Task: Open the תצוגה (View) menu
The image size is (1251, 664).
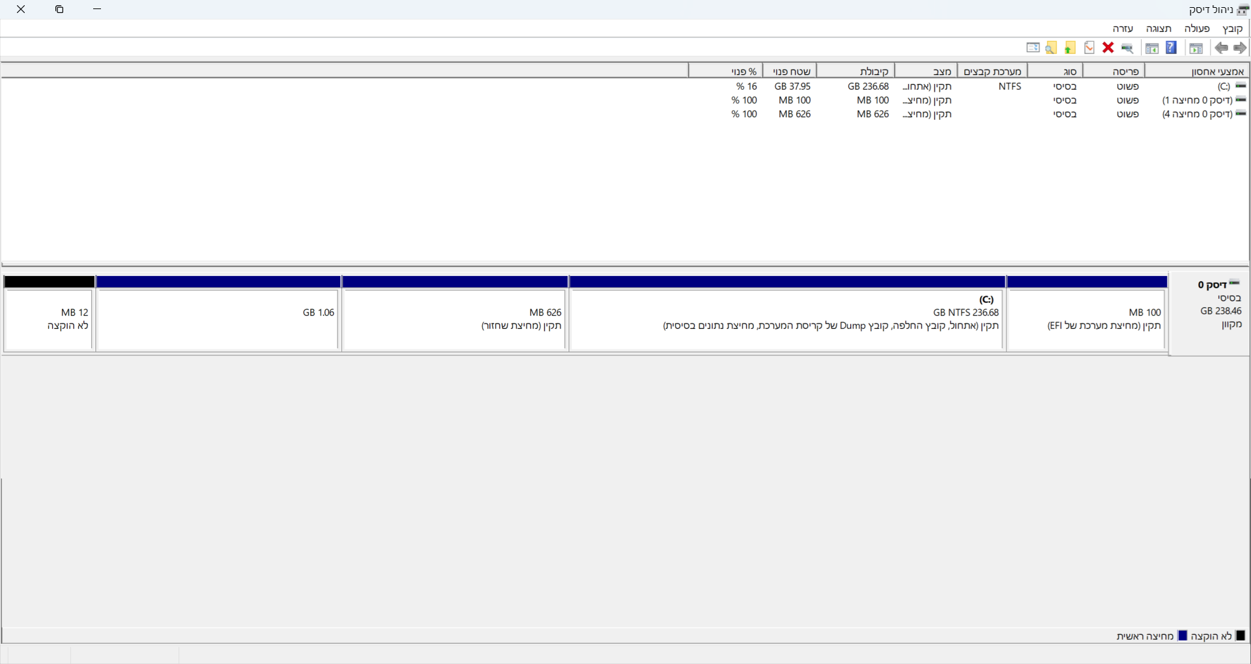Action: pos(1158,29)
